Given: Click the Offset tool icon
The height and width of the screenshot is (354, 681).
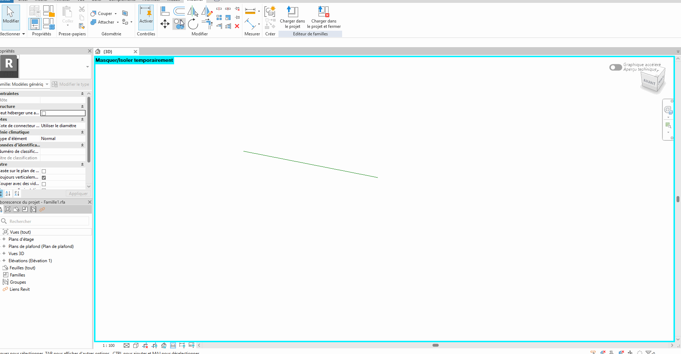Looking at the screenshot, I should tap(179, 11).
